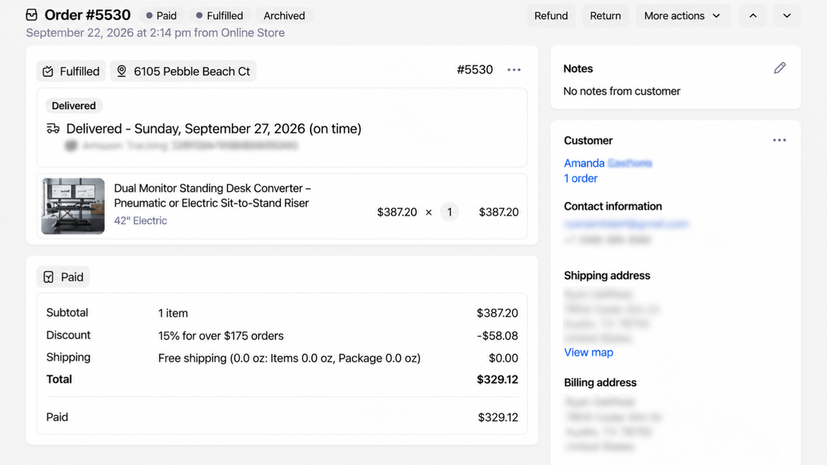Click the Paid row amount $329.12
Image resolution: width=827 pixels, height=465 pixels.
point(498,417)
